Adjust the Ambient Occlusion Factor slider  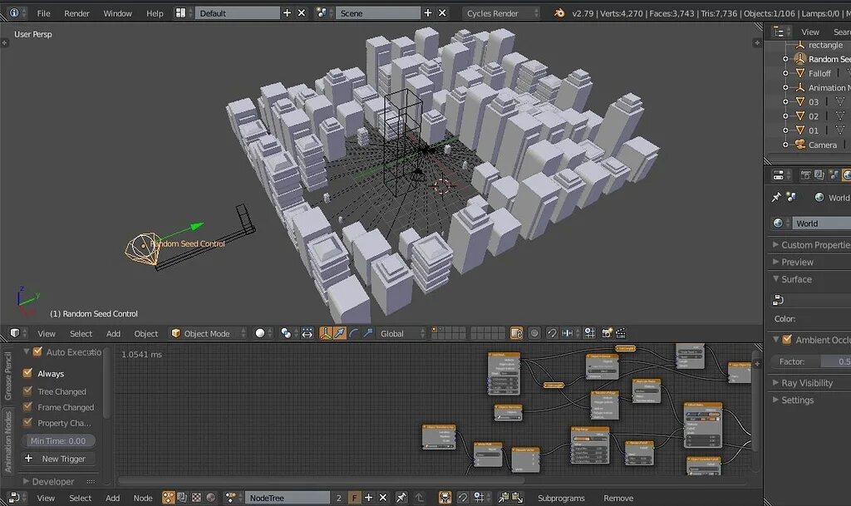pos(811,361)
